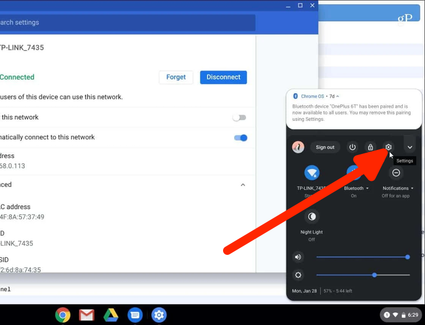Screen dimensions: 425x325
Task: Open the Notifications dropdown menu
Action: click(412, 188)
